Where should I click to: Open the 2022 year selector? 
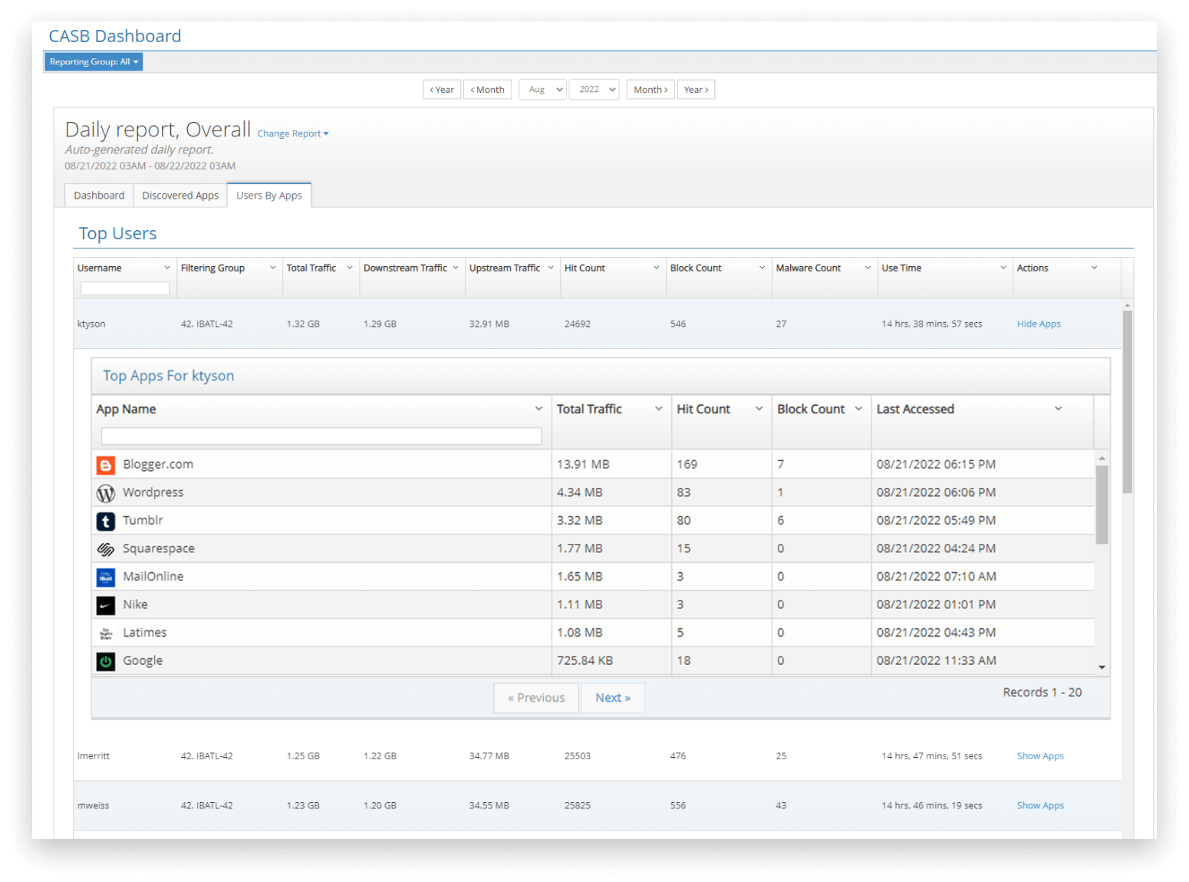click(594, 90)
